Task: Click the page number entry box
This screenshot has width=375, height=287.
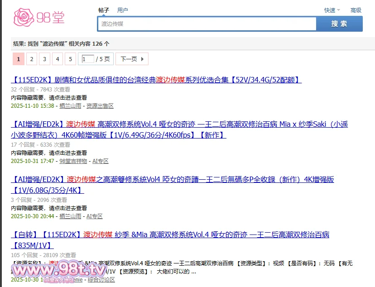Action: point(88,59)
